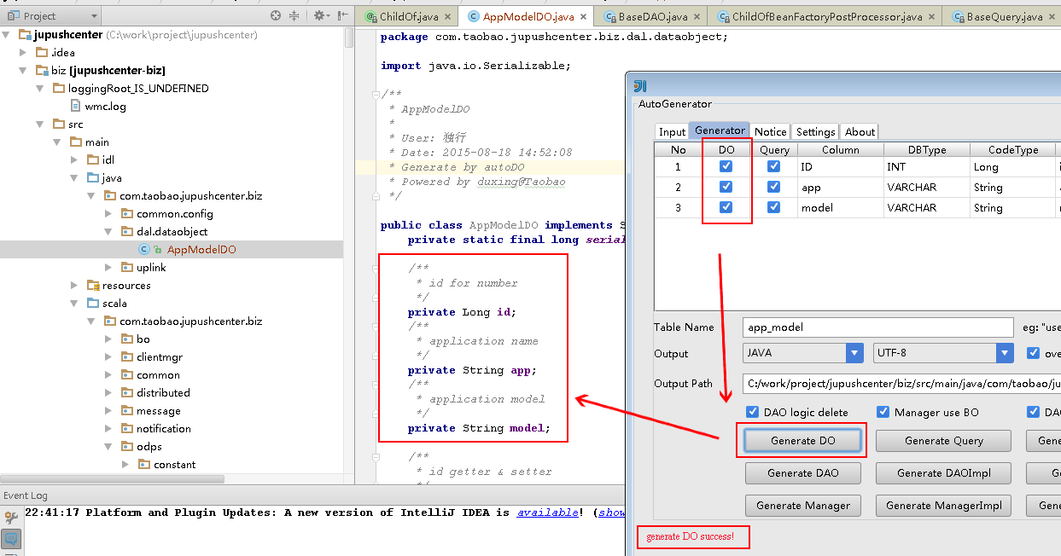Image resolution: width=1061 pixels, height=556 pixels.
Task: Click the Generate Manager button
Action: 802,505
